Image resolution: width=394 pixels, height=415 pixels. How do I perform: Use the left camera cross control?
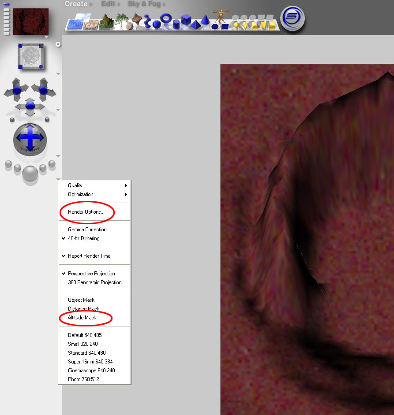tap(16, 90)
